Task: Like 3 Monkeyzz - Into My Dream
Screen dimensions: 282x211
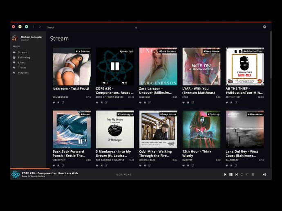Action: [97, 165]
